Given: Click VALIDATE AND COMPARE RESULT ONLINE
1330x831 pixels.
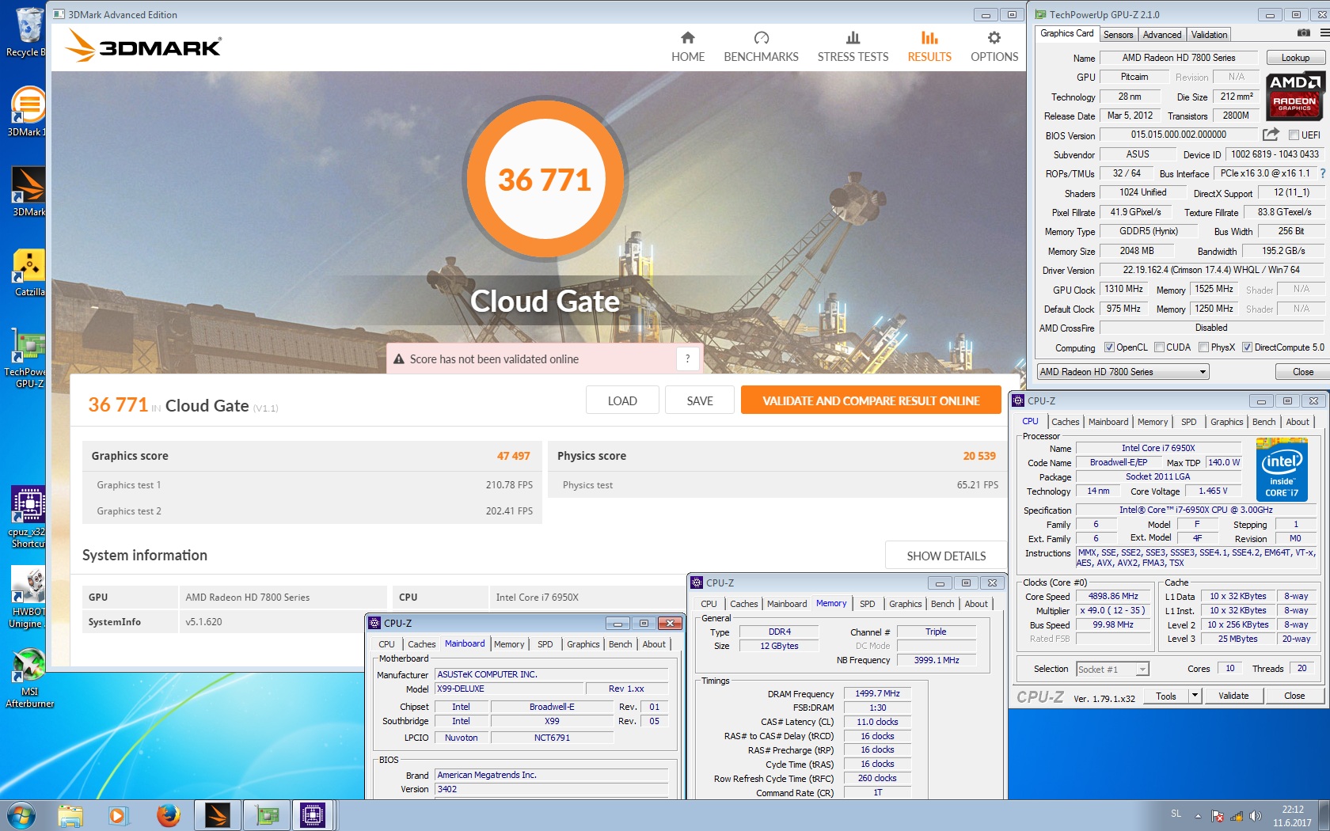Looking at the screenshot, I should (871, 400).
